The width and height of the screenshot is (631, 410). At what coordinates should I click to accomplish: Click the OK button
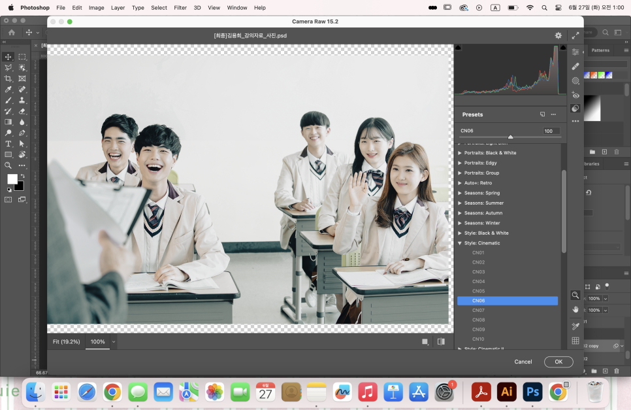[x=558, y=362]
